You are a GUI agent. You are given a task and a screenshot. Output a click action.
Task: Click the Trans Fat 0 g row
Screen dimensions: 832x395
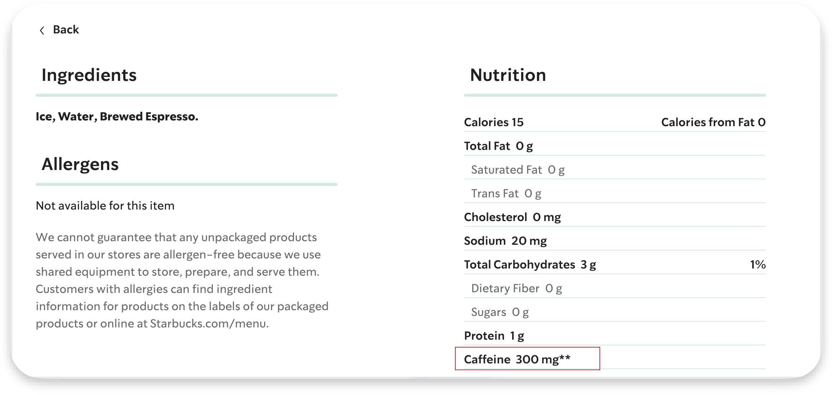tap(506, 193)
